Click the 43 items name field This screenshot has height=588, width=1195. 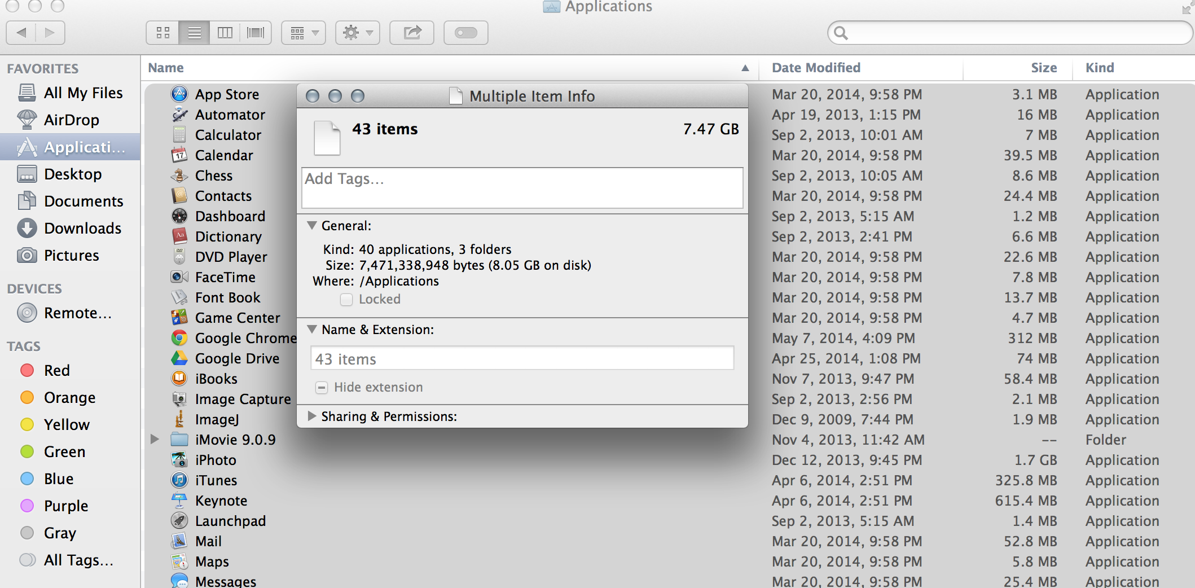click(522, 358)
